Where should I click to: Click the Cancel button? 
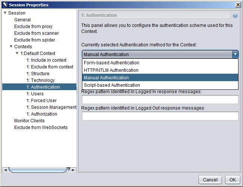tap(210, 180)
